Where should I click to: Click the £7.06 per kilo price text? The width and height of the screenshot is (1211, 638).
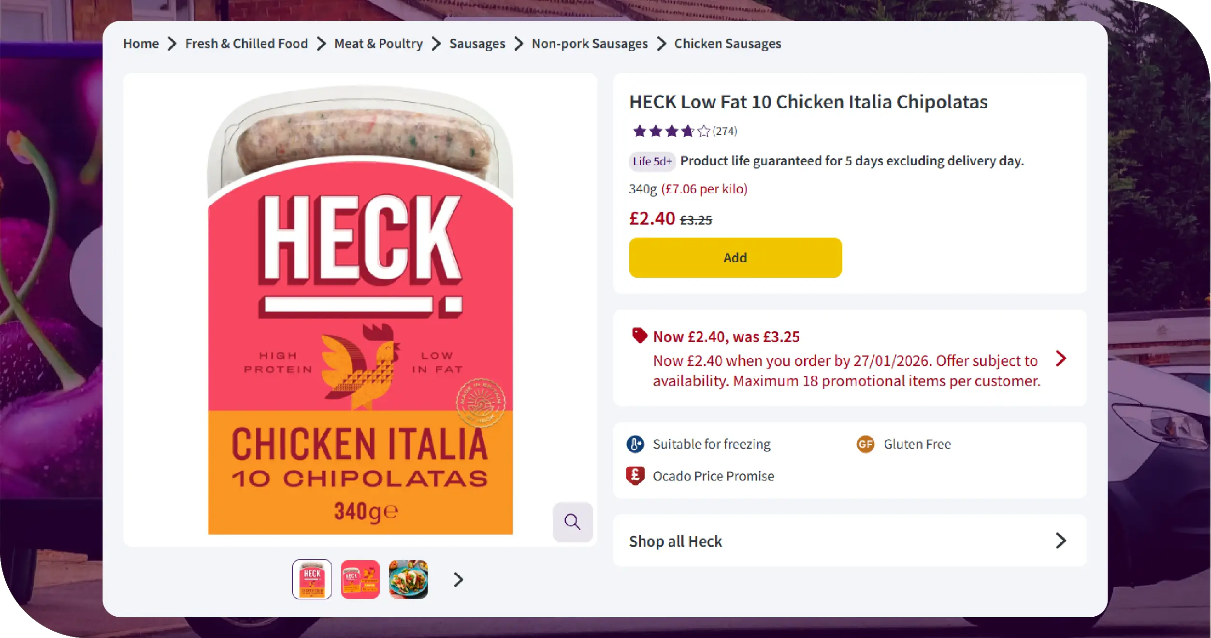[x=705, y=189]
